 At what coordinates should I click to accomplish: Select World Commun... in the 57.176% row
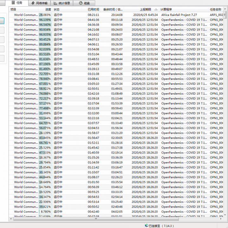click(x=26, y=103)
